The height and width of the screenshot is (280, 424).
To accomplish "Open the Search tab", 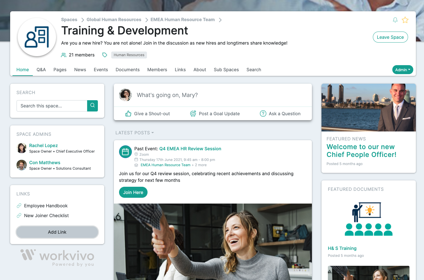I will pyautogui.click(x=254, y=70).
